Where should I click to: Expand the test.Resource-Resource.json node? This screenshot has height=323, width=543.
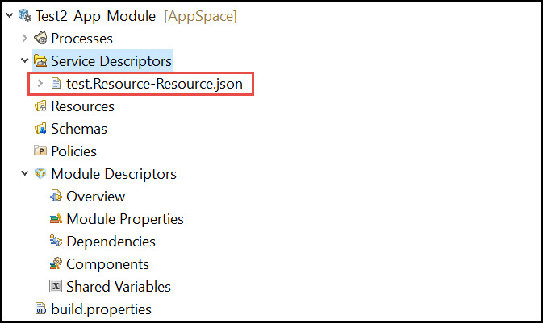(x=40, y=83)
